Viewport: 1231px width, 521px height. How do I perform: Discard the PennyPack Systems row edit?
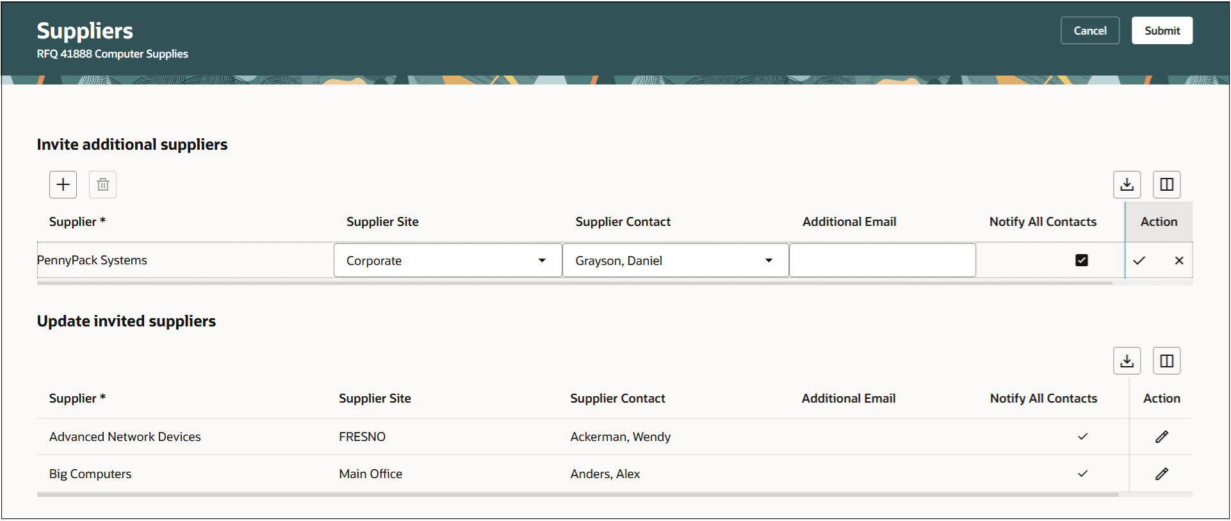click(1179, 260)
